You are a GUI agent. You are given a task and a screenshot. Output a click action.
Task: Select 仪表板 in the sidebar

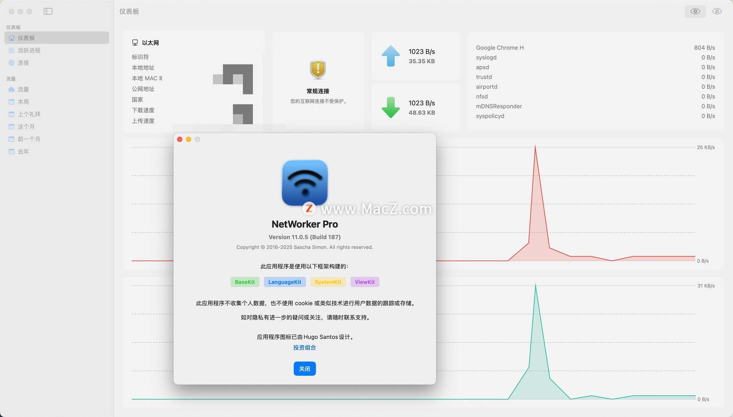point(26,38)
